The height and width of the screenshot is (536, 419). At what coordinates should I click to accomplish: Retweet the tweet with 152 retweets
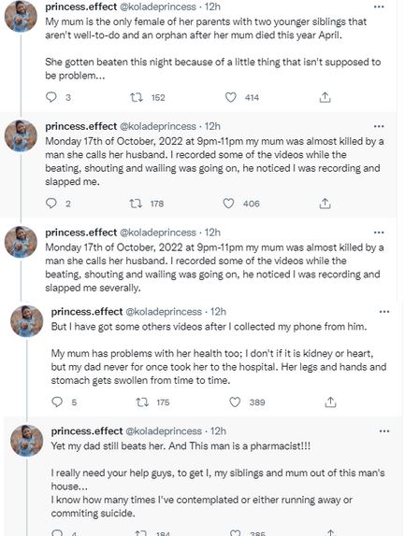[x=137, y=97]
